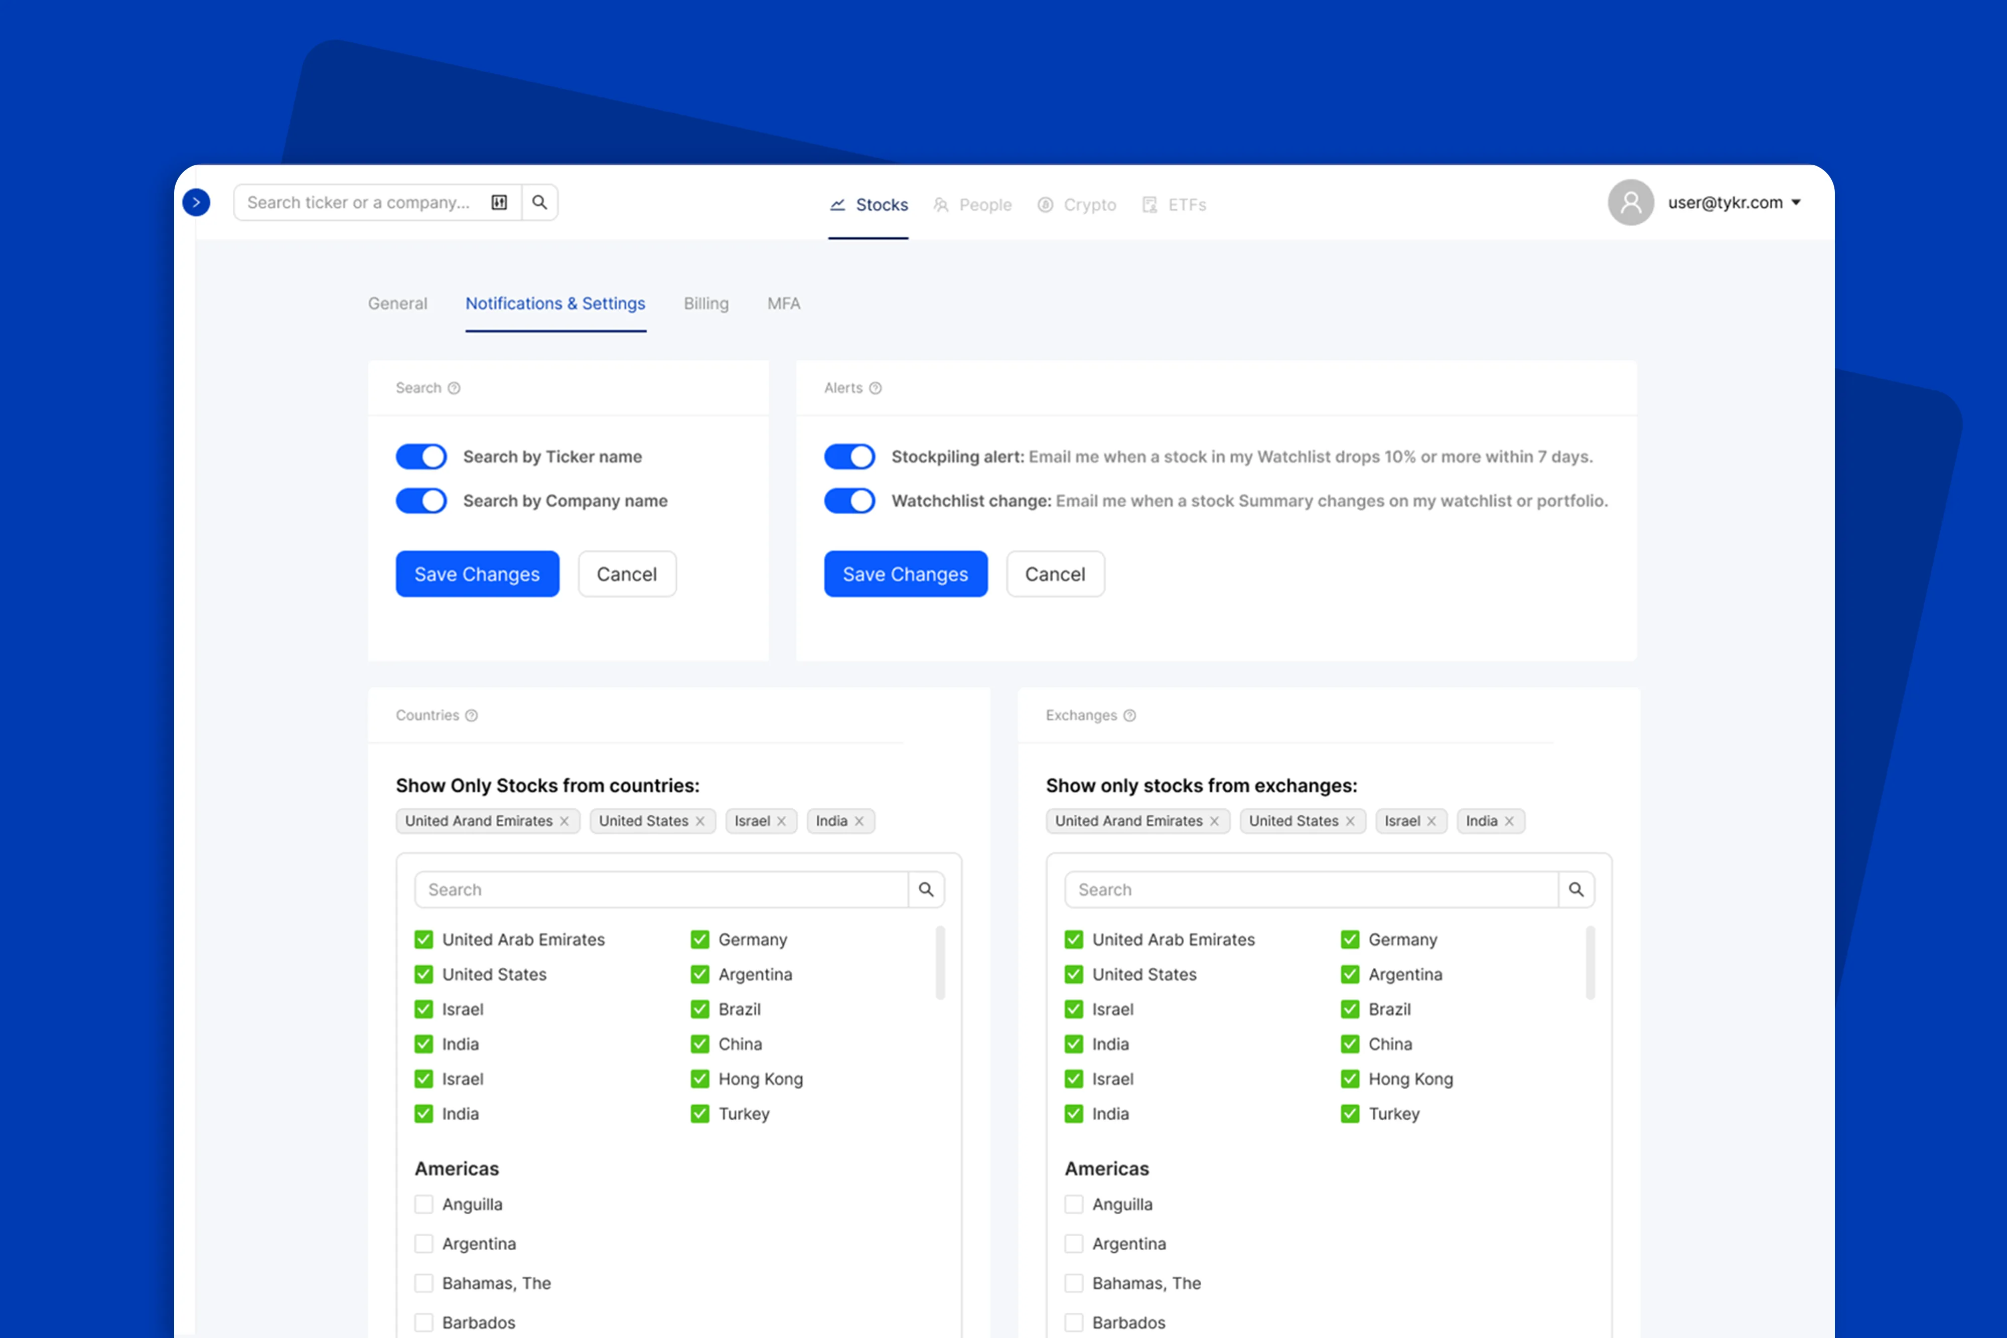Click Cancel in the Search panel
Image resolution: width=2007 pixels, height=1338 pixels.
coord(626,574)
